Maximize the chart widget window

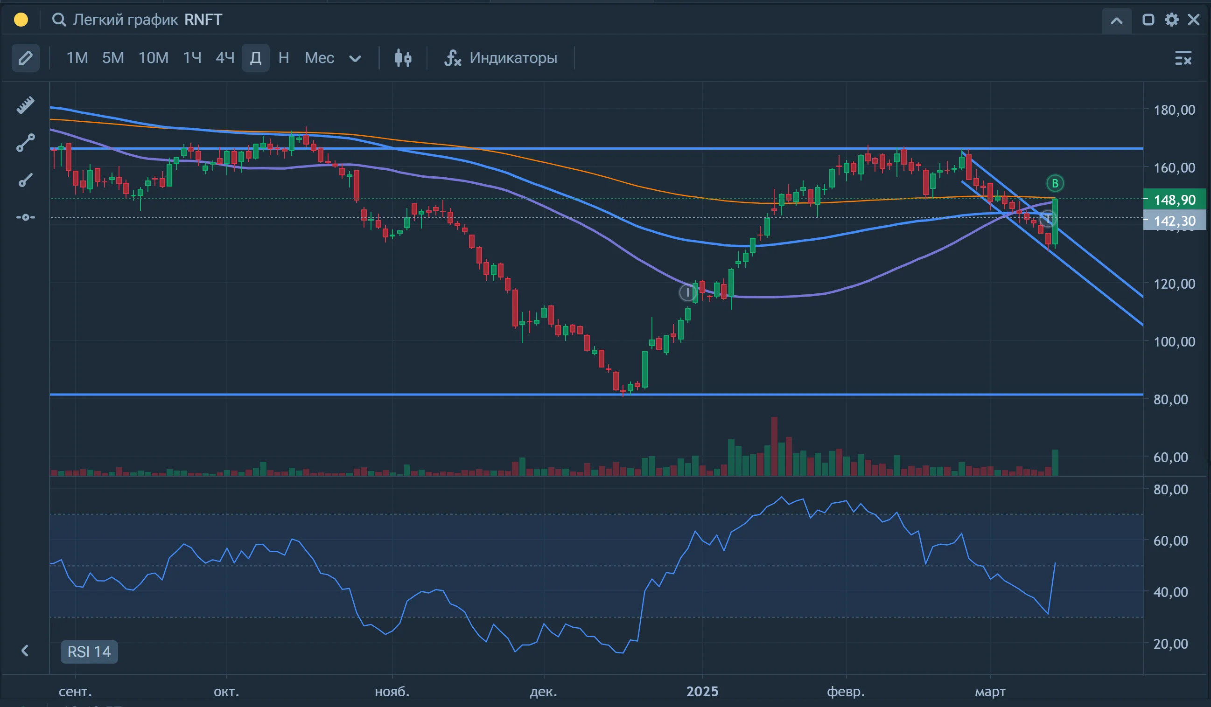[x=1148, y=20]
